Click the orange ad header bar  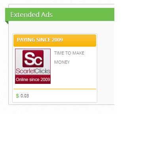coord(55,40)
